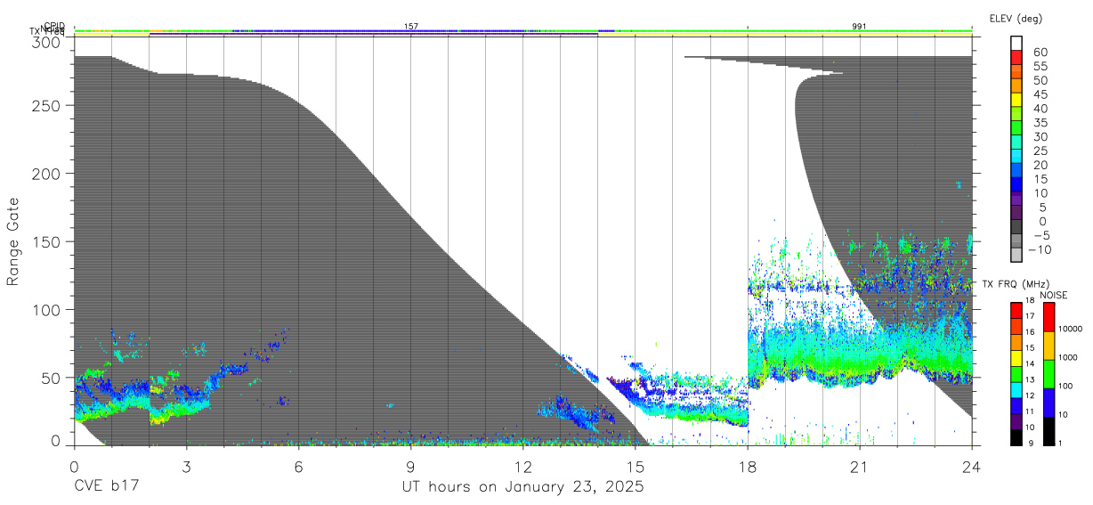
Task: Select the cyan ELEV swatch between 20 and 25
Action: click(x=1017, y=156)
